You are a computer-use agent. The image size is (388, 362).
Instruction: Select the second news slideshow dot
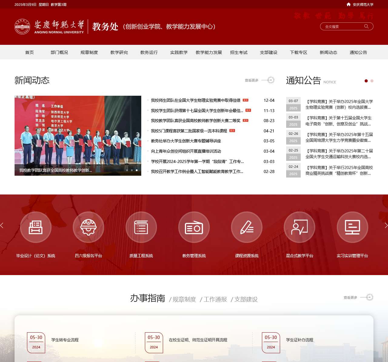click(132, 170)
